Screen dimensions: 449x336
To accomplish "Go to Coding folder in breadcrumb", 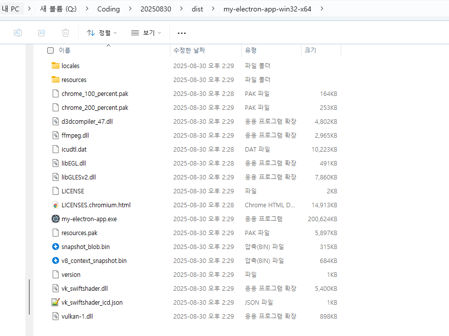I will (108, 9).
